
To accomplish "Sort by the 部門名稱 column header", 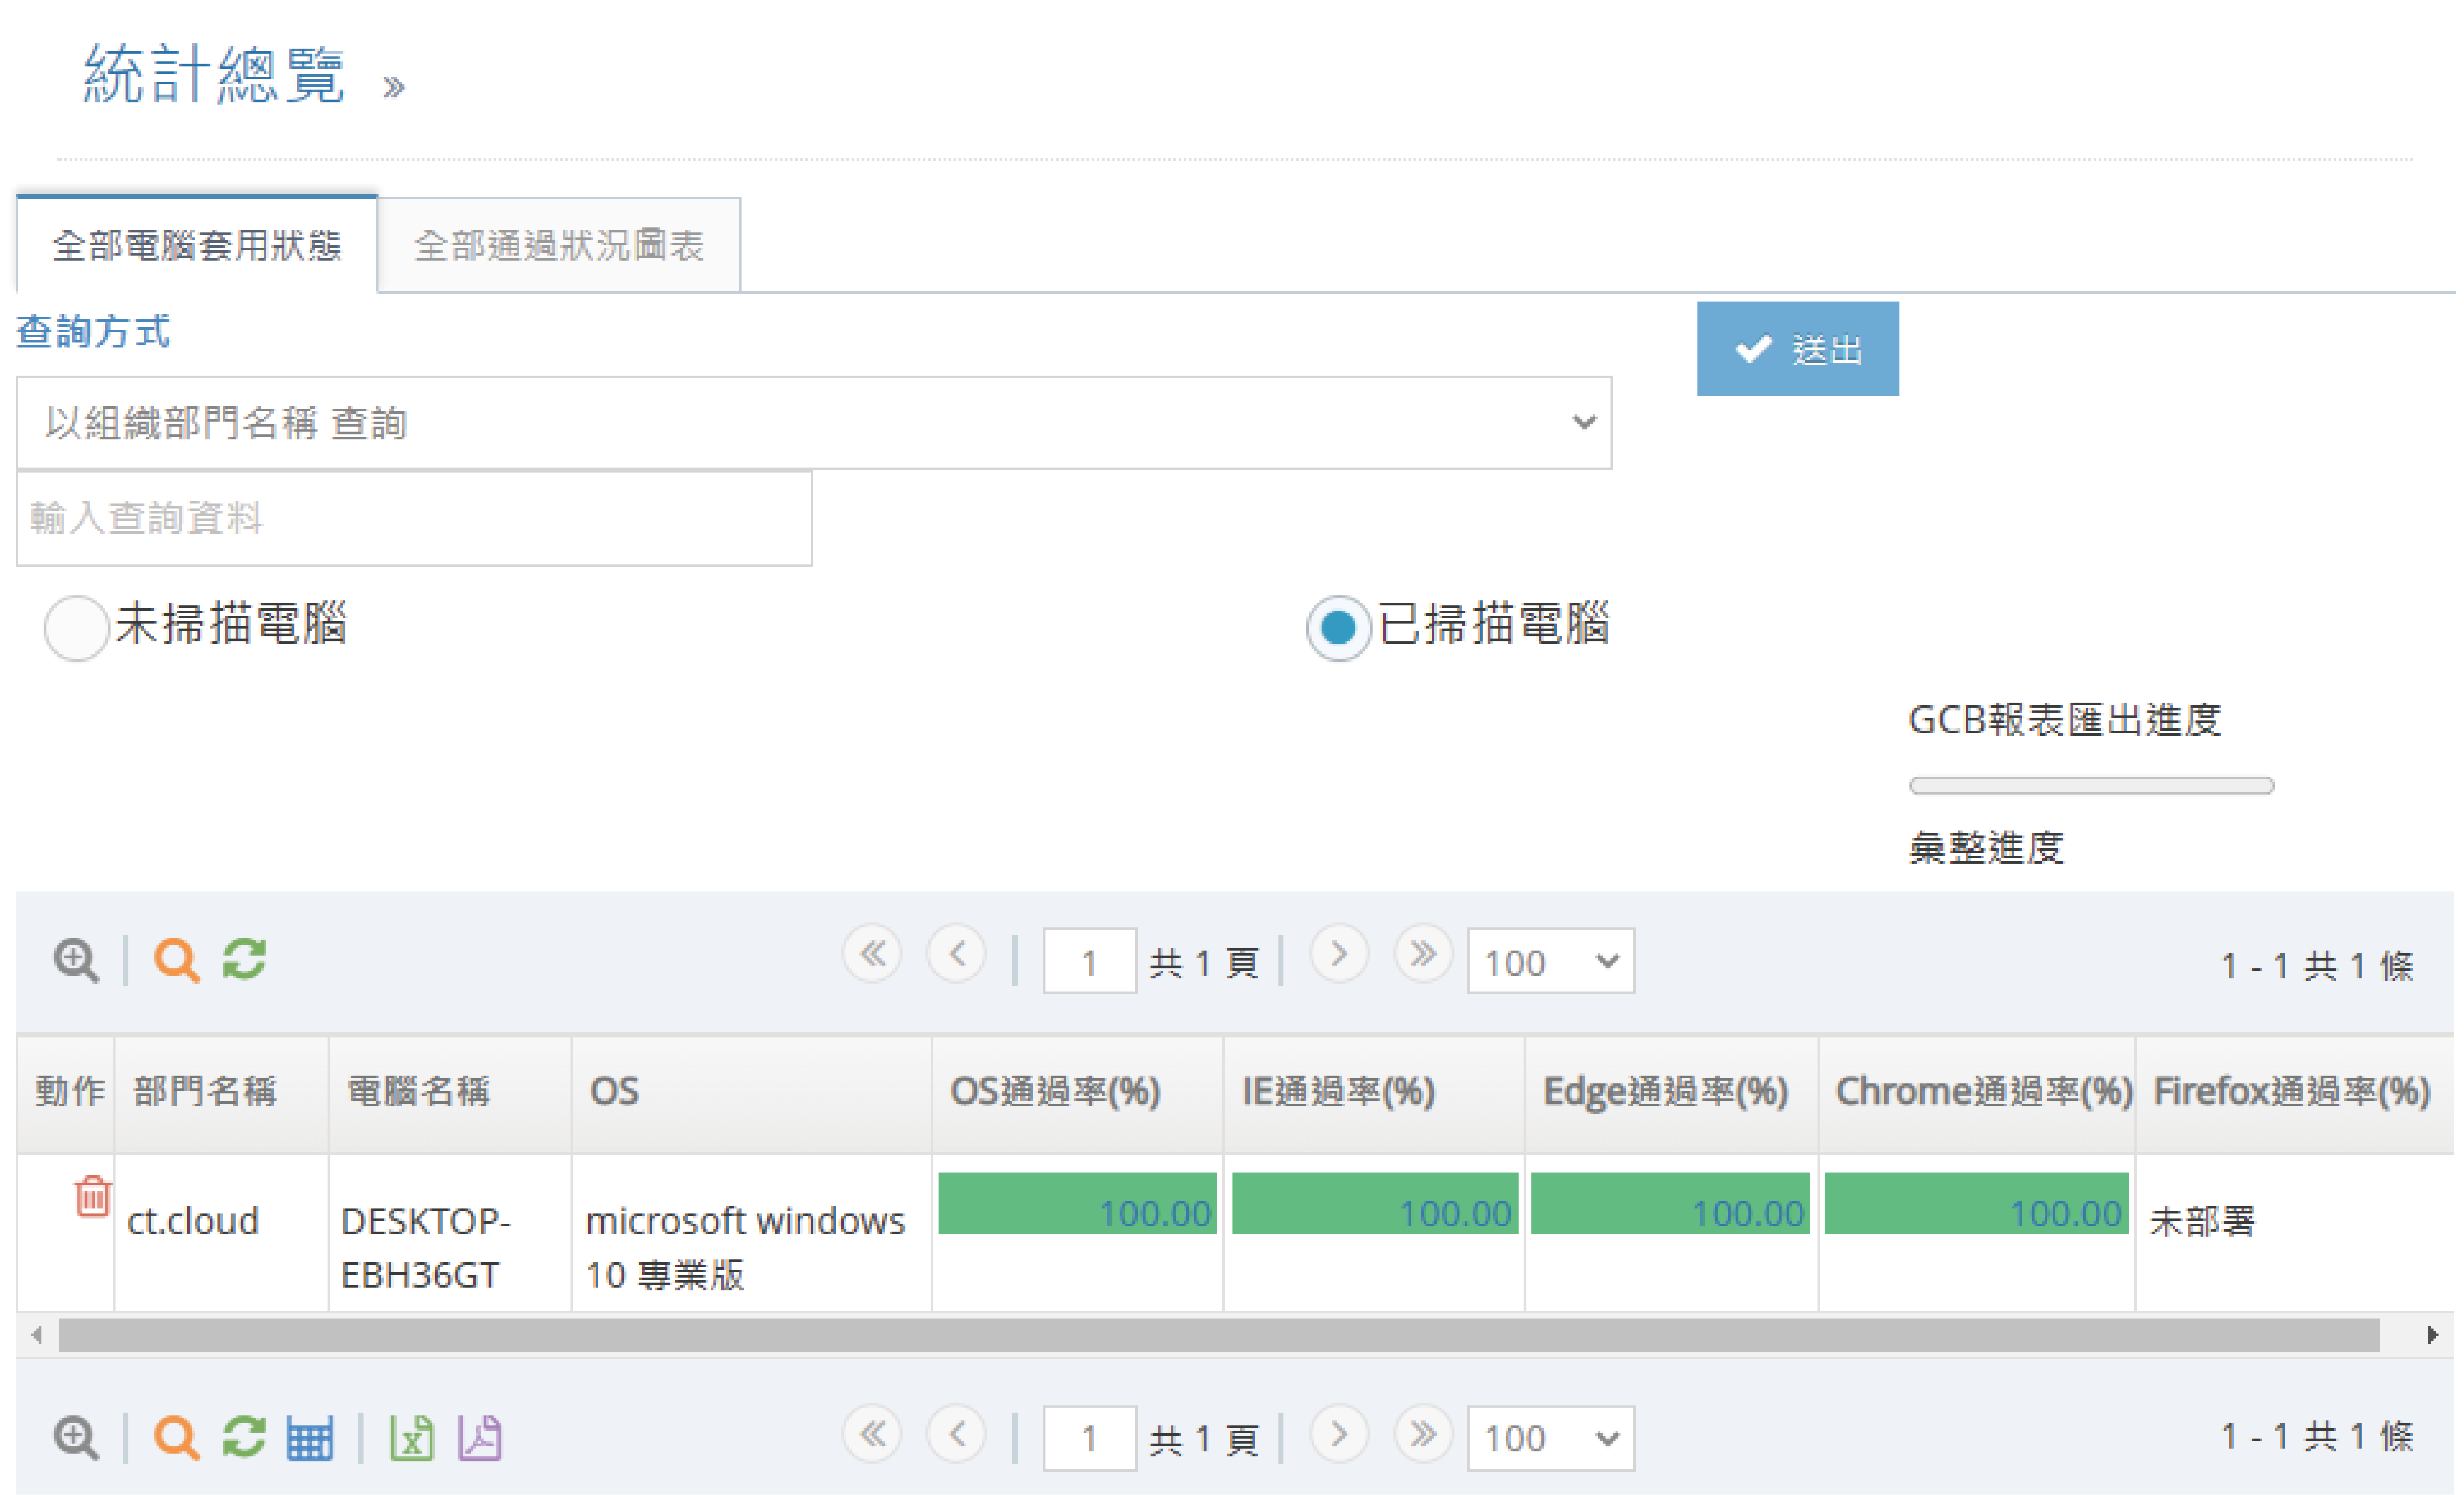I will [x=221, y=1093].
